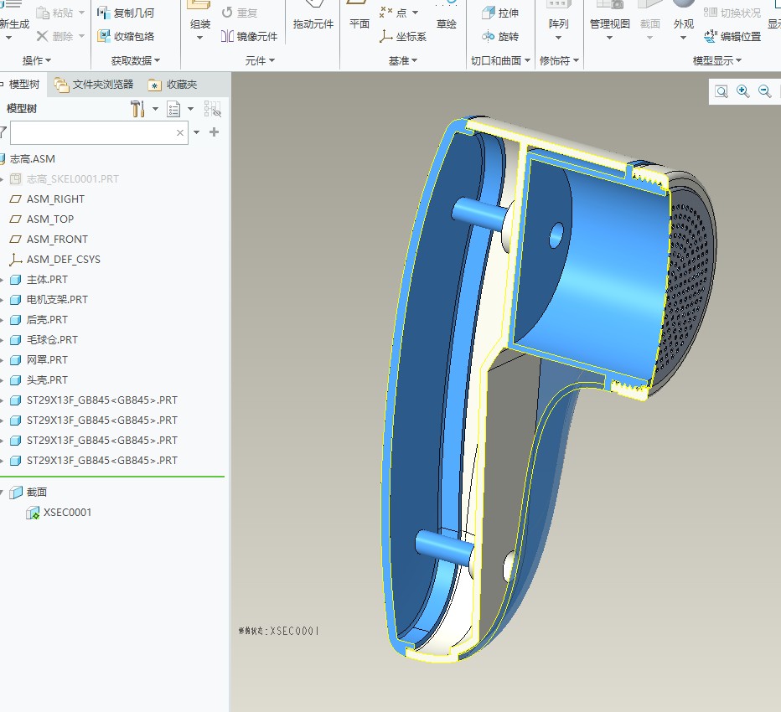Image resolution: width=781 pixels, height=712 pixels.
Task: Collapse the 截面 tree node
Action: [x=3, y=493]
